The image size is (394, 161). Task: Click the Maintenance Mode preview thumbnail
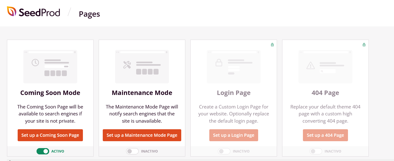click(x=142, y=66)
